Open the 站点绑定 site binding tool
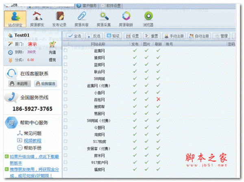 pyautogui.click(x=15, y=19)
